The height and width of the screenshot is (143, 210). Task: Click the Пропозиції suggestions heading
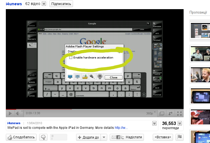click(198, 12)
